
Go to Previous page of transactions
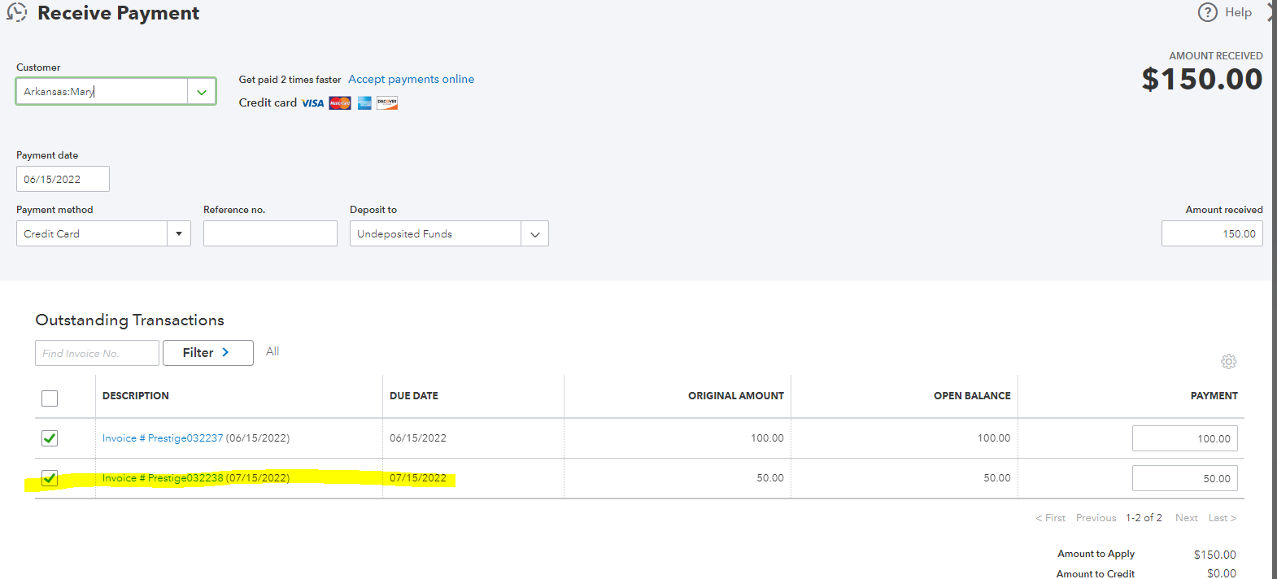1096,518
